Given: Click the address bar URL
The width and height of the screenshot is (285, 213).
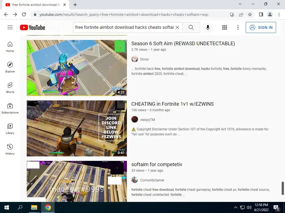Looking at the screenshot, I should pyautogui.click(x=124, y=14).
